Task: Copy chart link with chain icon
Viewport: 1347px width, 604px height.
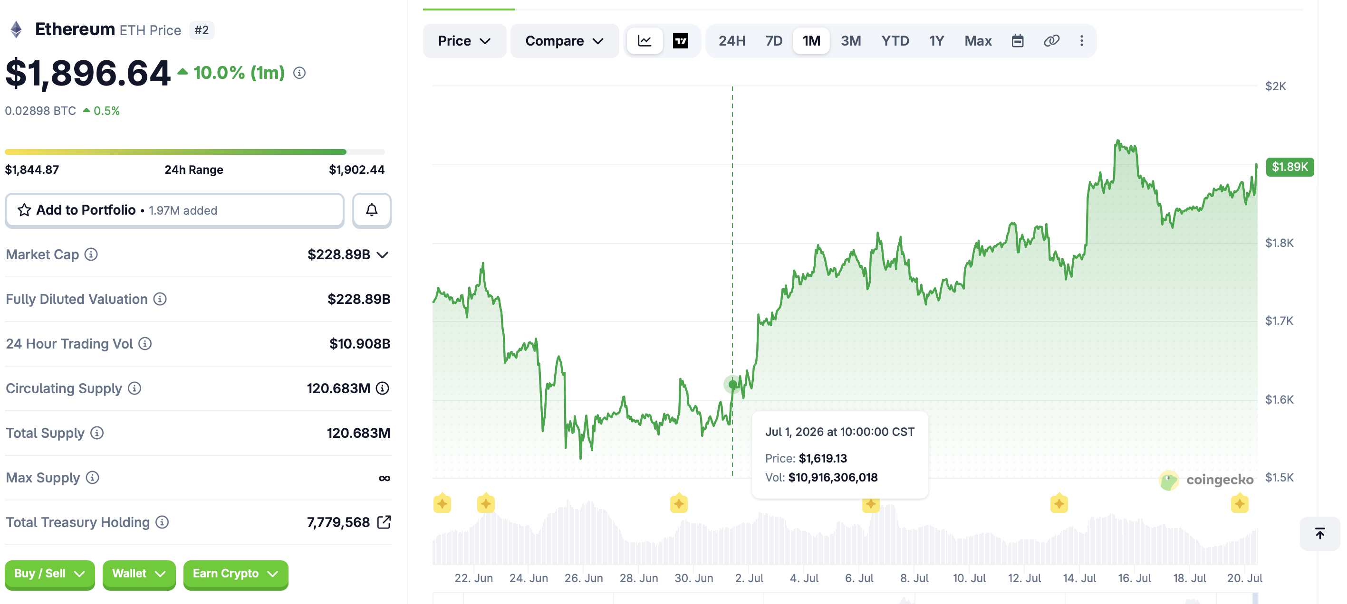Action: point(1051,41)
